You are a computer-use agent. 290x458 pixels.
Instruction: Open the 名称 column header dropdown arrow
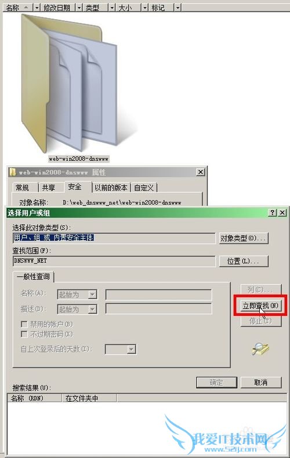tap(37, 8)
